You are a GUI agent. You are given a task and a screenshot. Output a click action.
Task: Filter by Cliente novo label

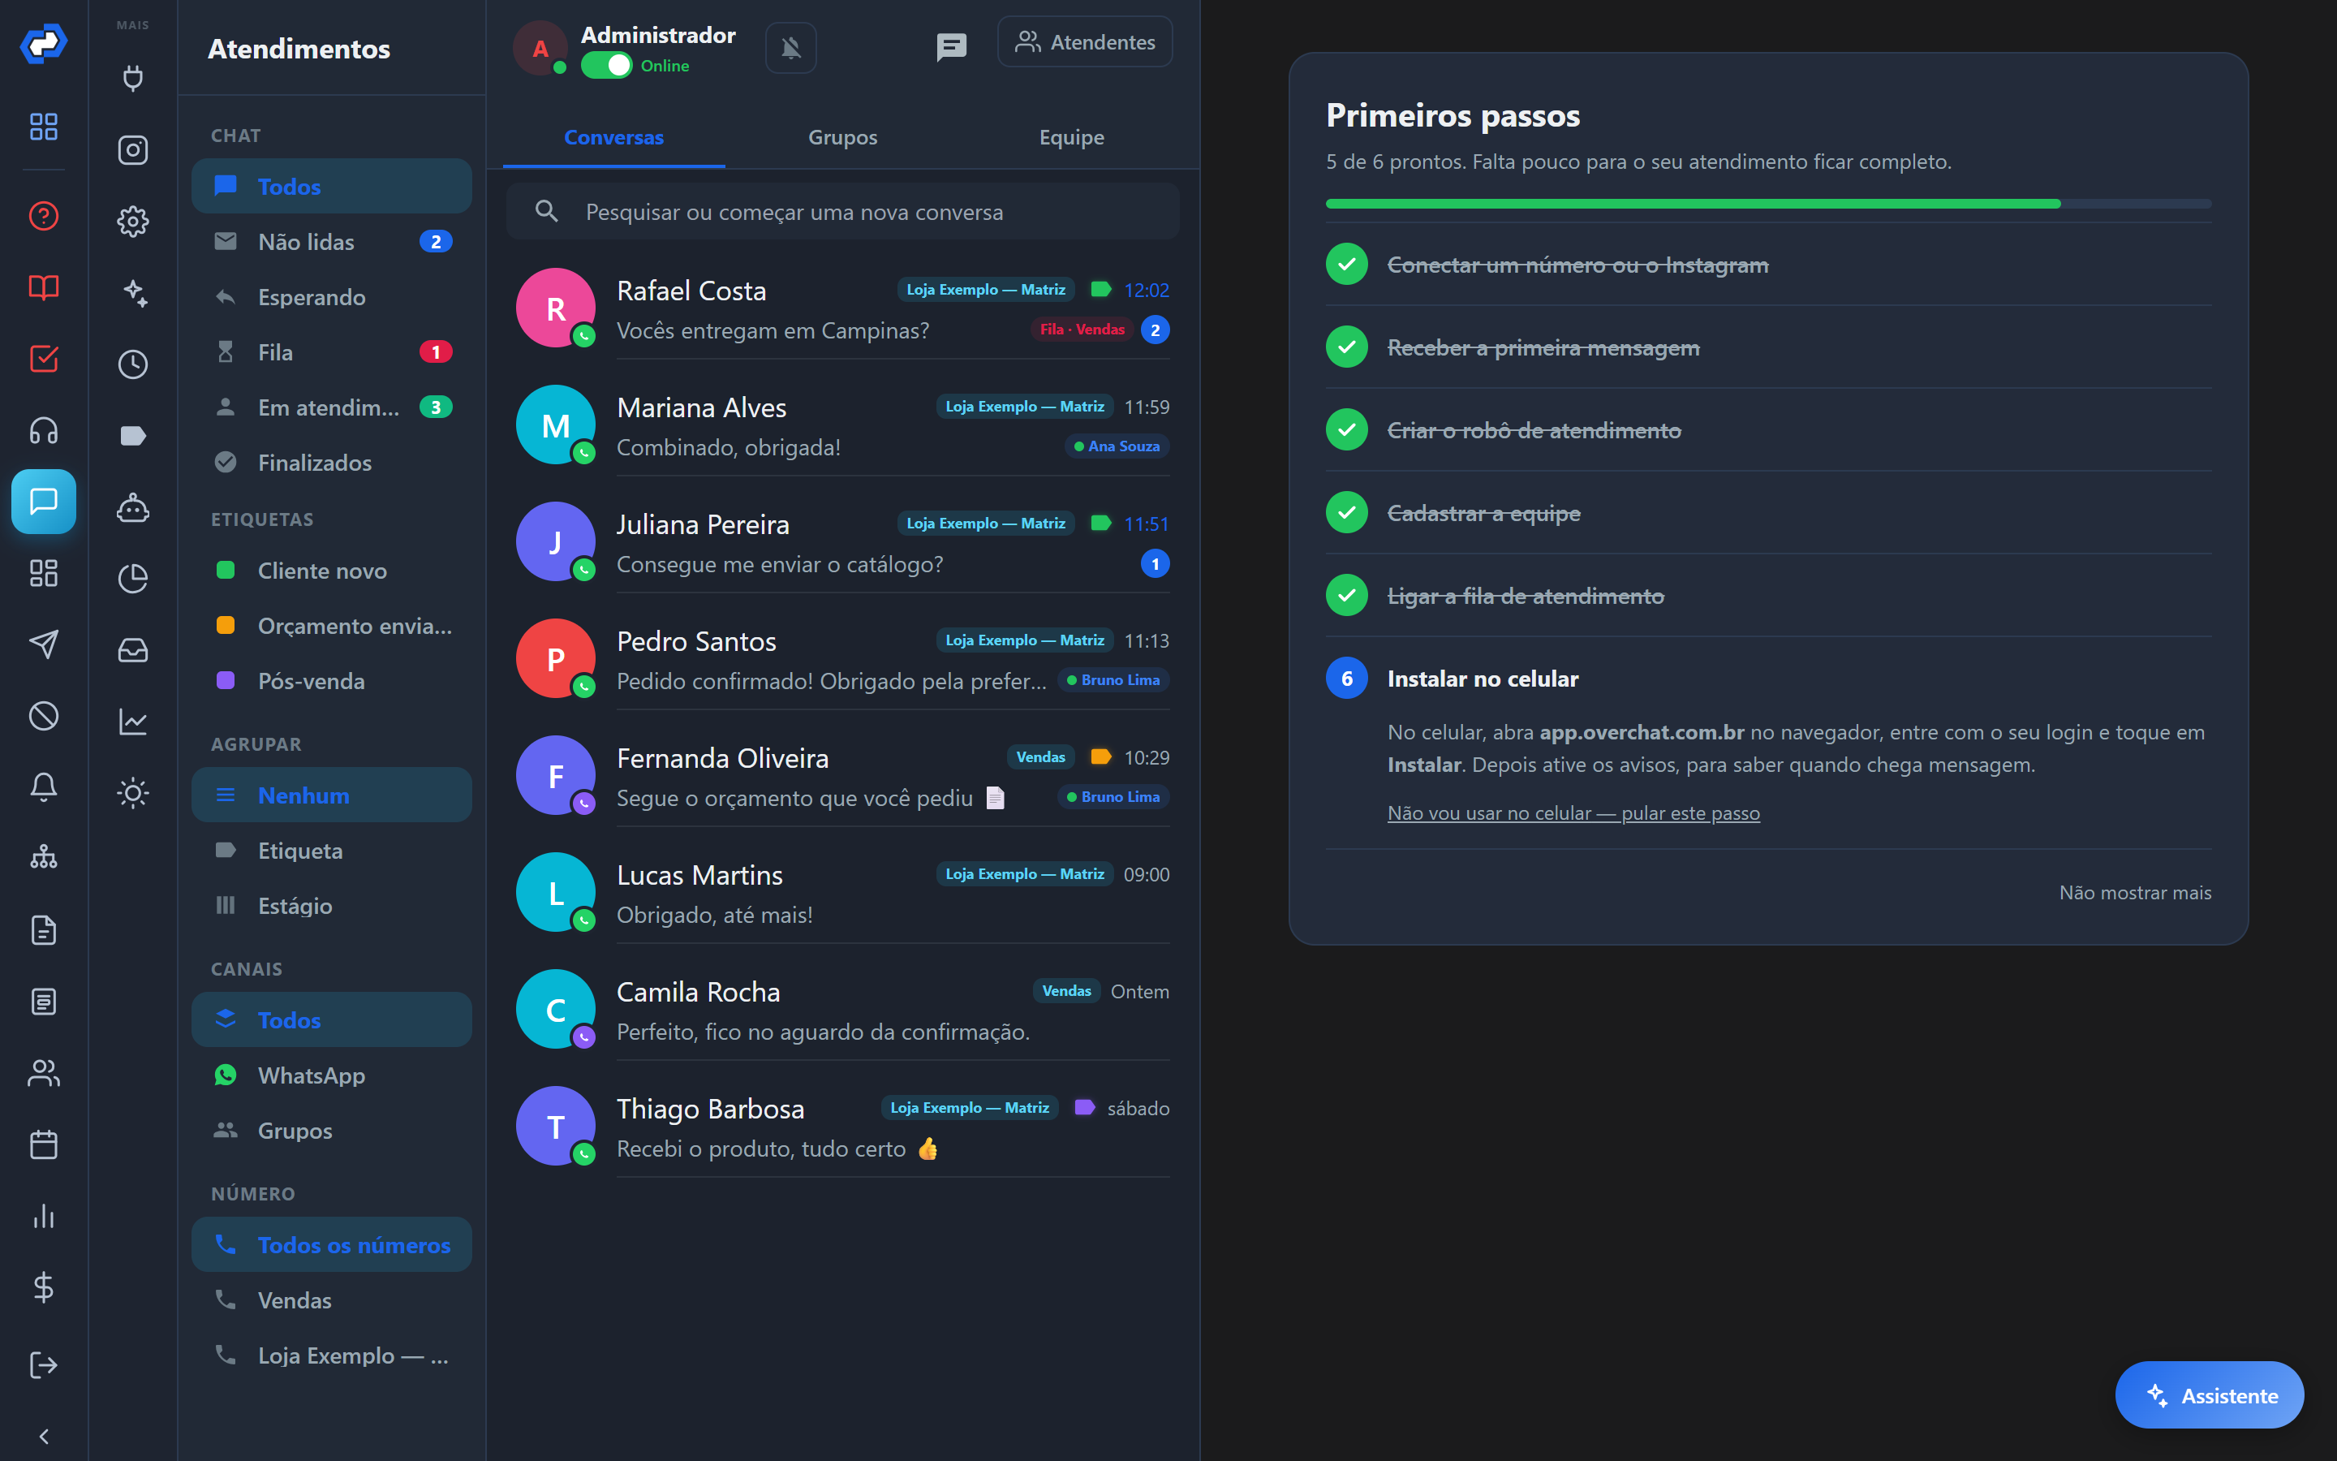click(331, 570)
